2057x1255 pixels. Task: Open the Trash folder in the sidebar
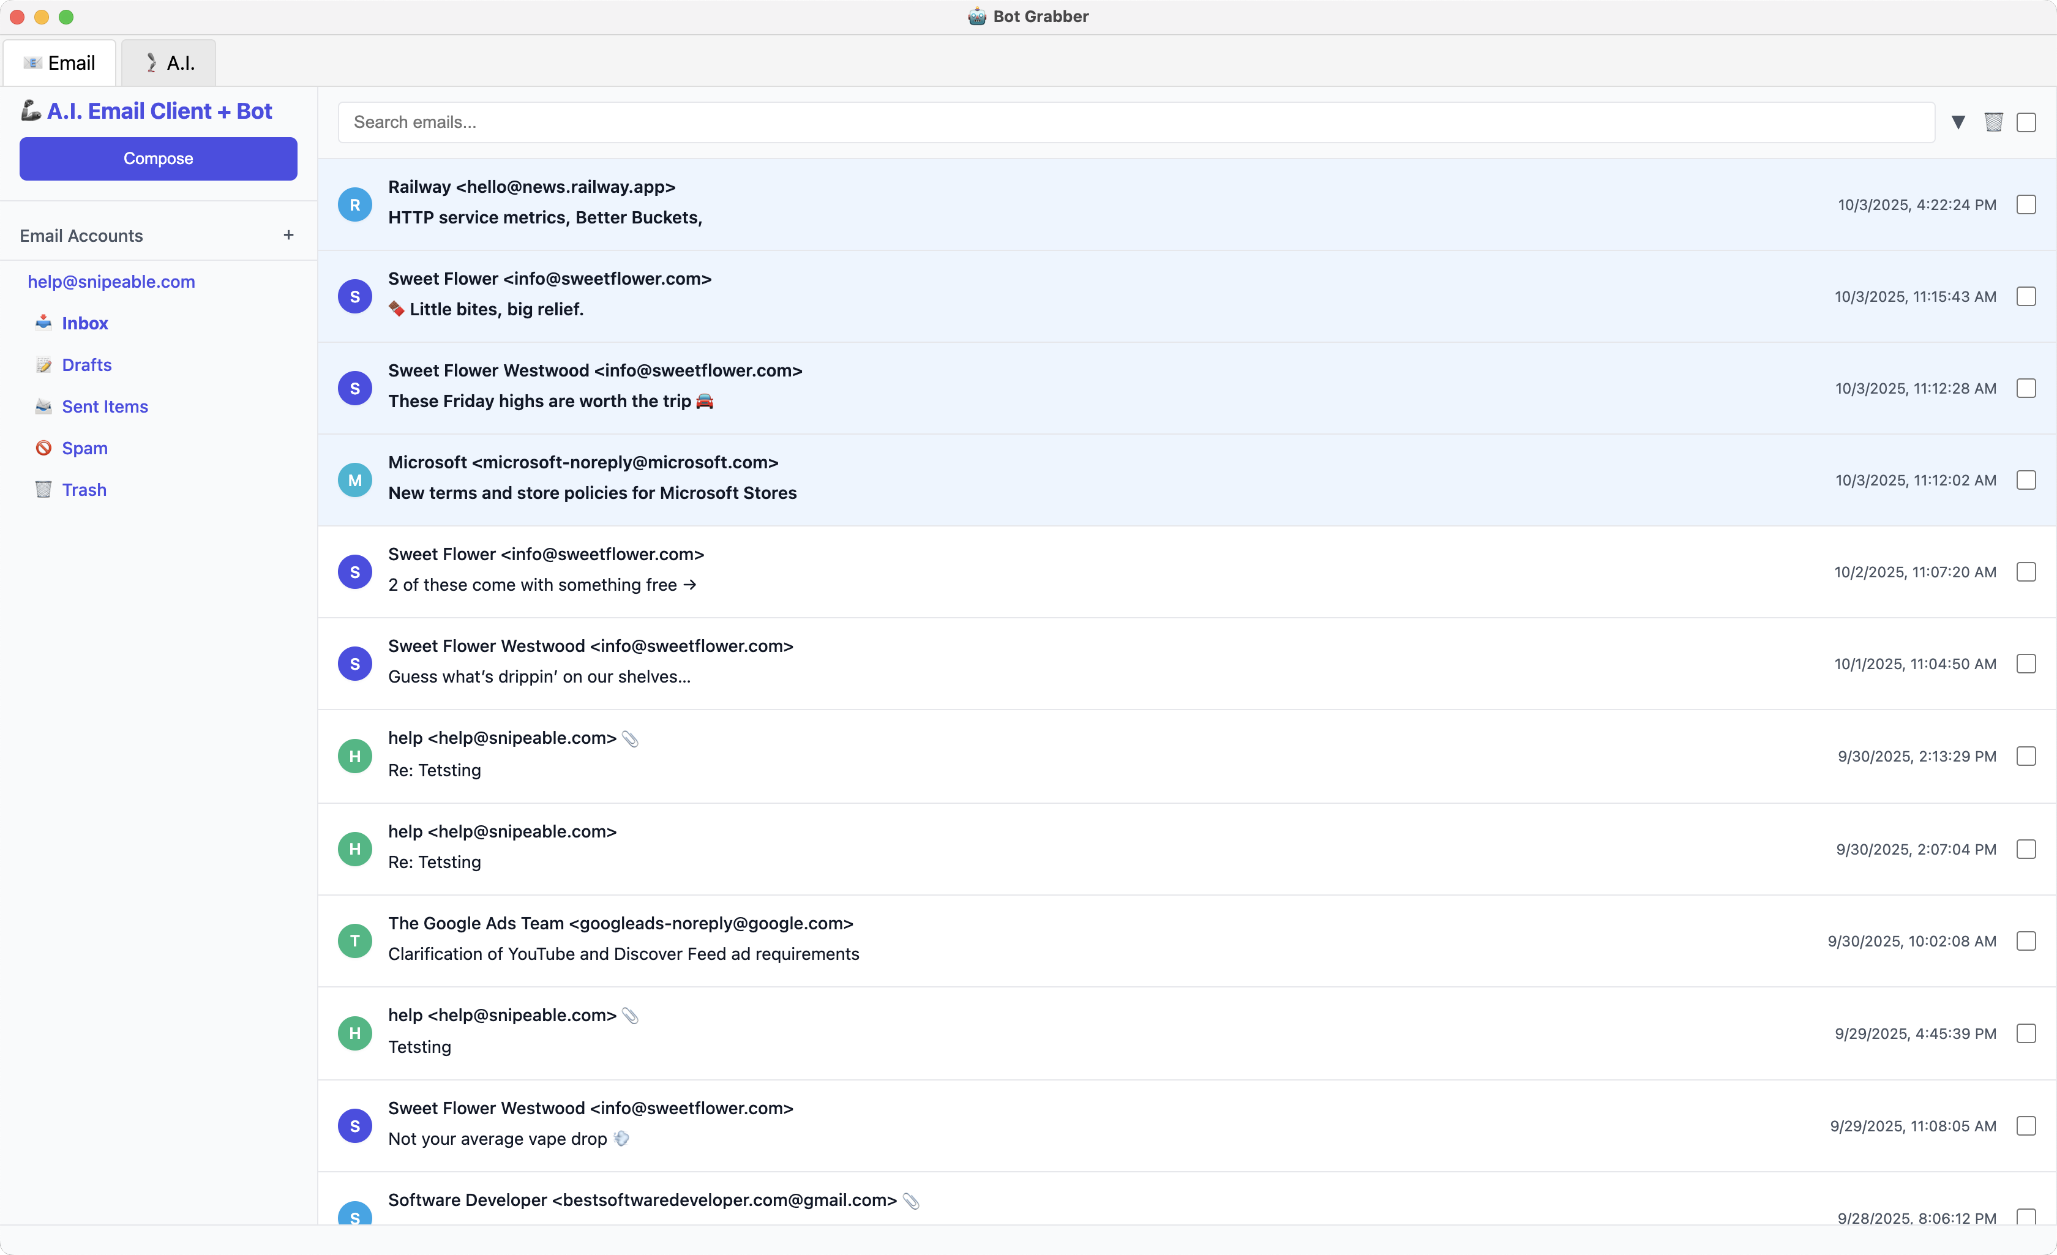(83, 490)
